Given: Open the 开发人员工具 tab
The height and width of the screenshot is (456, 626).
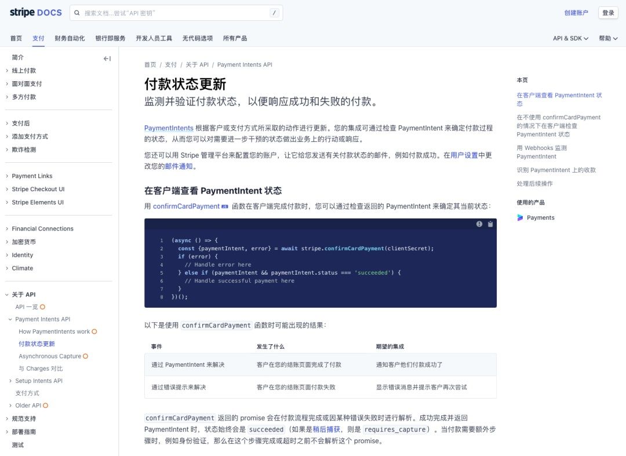Looking at the screenshot, I should [x=154, y=38].
